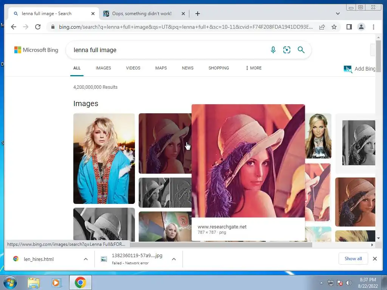
Task: Open the Windows Start menu
Action: pos(10,282)
